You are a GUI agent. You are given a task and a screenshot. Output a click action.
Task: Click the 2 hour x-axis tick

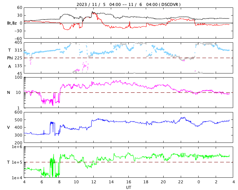coord(216,182)
